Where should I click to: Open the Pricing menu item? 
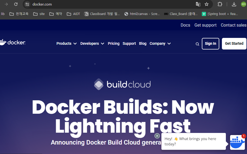pos(114,43)
